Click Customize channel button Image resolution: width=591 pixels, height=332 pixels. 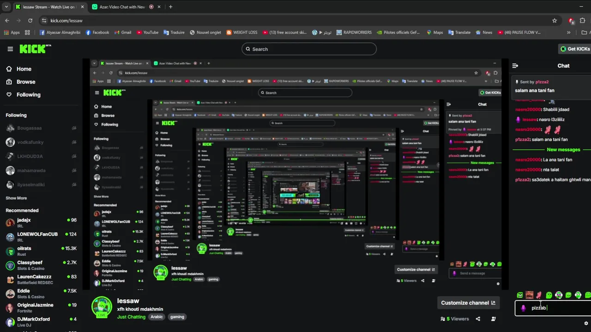(x=468, y=303)
